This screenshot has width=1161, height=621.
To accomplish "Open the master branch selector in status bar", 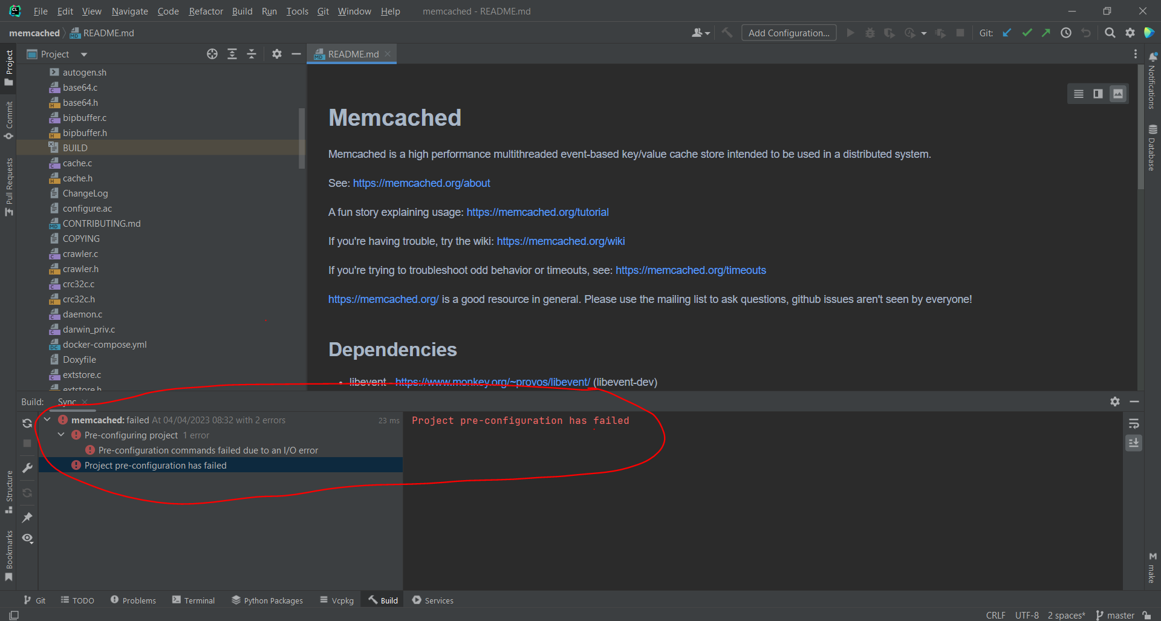I will pos(1115,615).
